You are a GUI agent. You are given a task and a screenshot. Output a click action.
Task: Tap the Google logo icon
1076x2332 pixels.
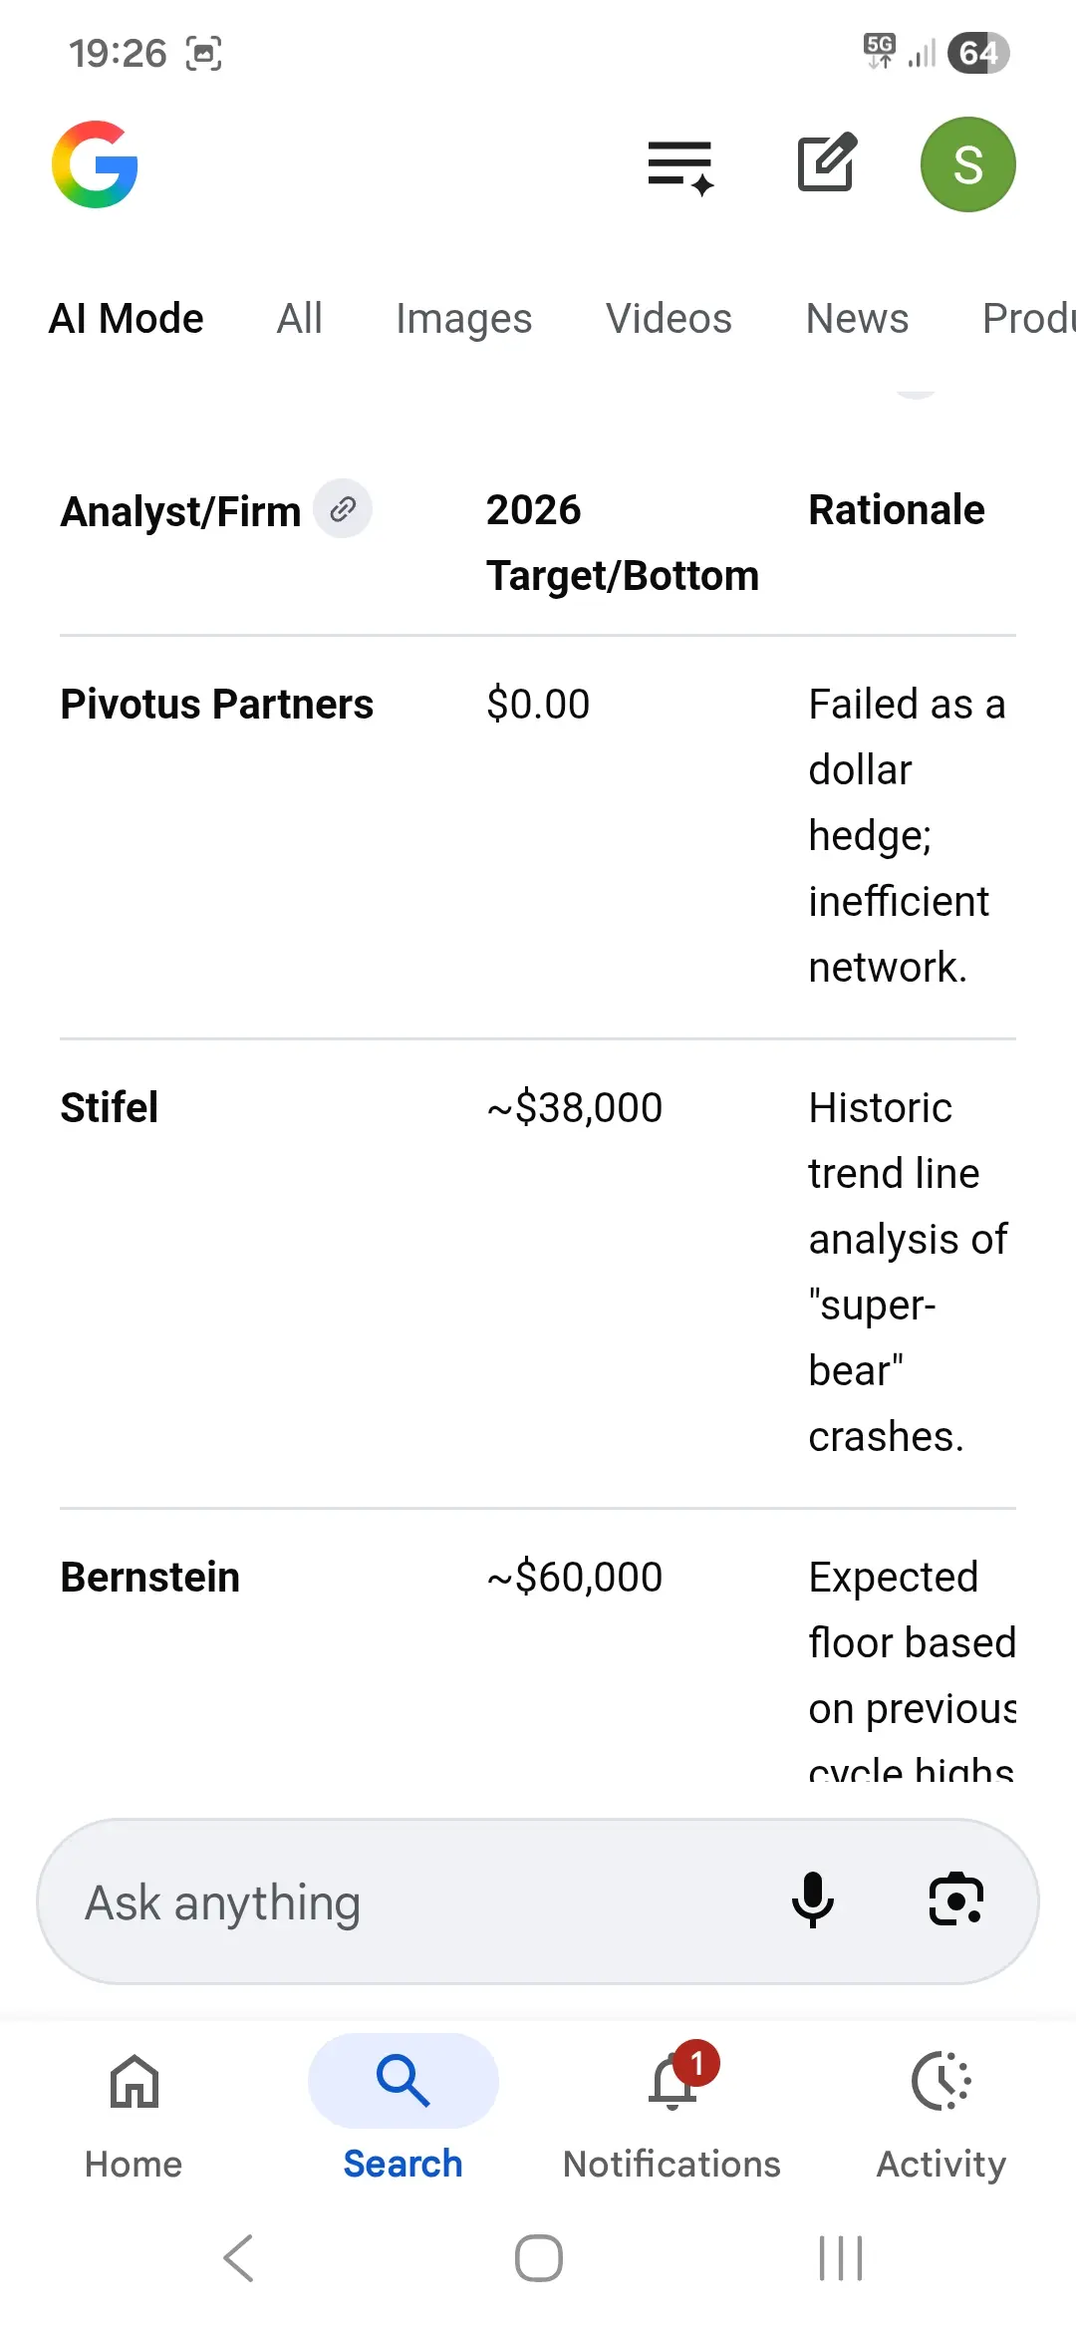pyautogui.click(x=95, y=164)
